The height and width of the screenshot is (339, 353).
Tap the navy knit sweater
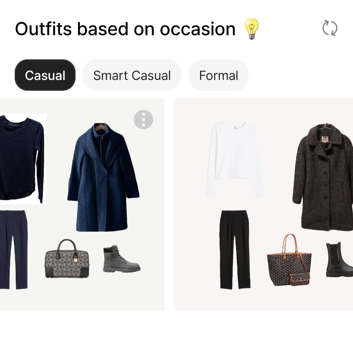click(22, 159)
